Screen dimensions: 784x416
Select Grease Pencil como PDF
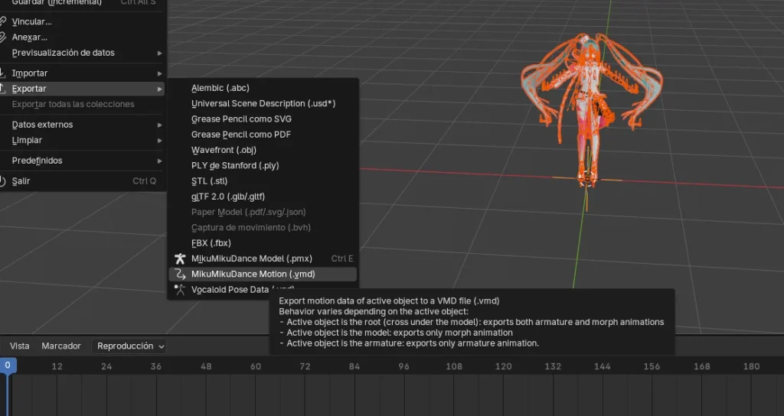click(x=263, y=135)
